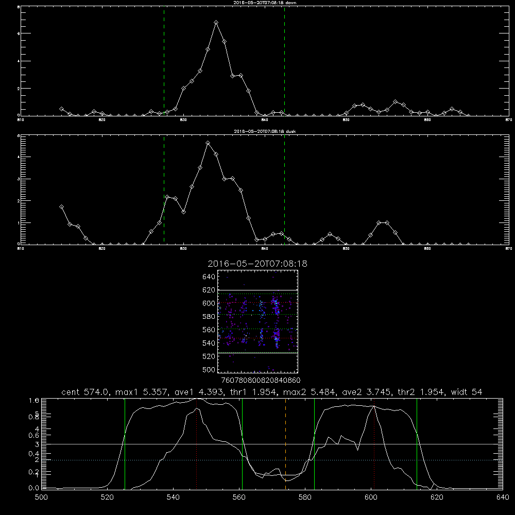Click the green dashed line near 828 in dawn plot
Screen dimensions: 515x515
click(x=164, y=61)
